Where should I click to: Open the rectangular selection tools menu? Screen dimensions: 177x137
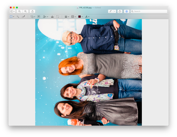click(12, 17)
